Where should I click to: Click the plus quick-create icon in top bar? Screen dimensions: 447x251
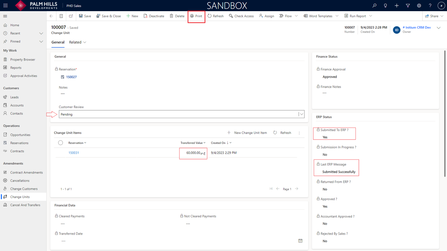(x=397, y=5)
